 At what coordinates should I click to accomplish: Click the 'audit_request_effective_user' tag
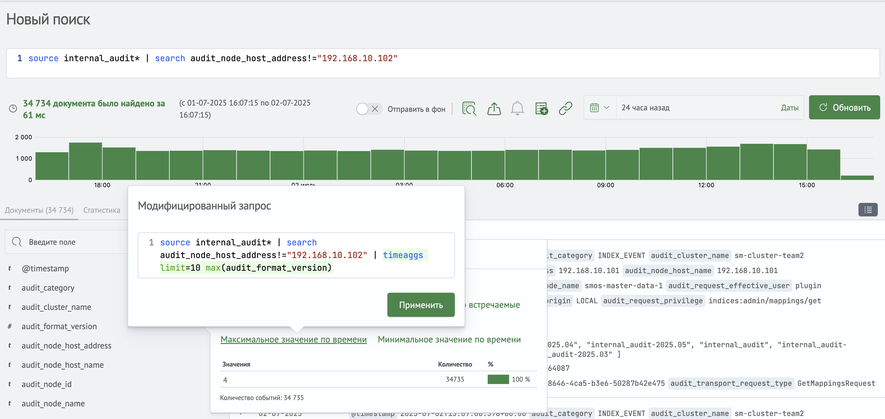[x=728, y=285]
